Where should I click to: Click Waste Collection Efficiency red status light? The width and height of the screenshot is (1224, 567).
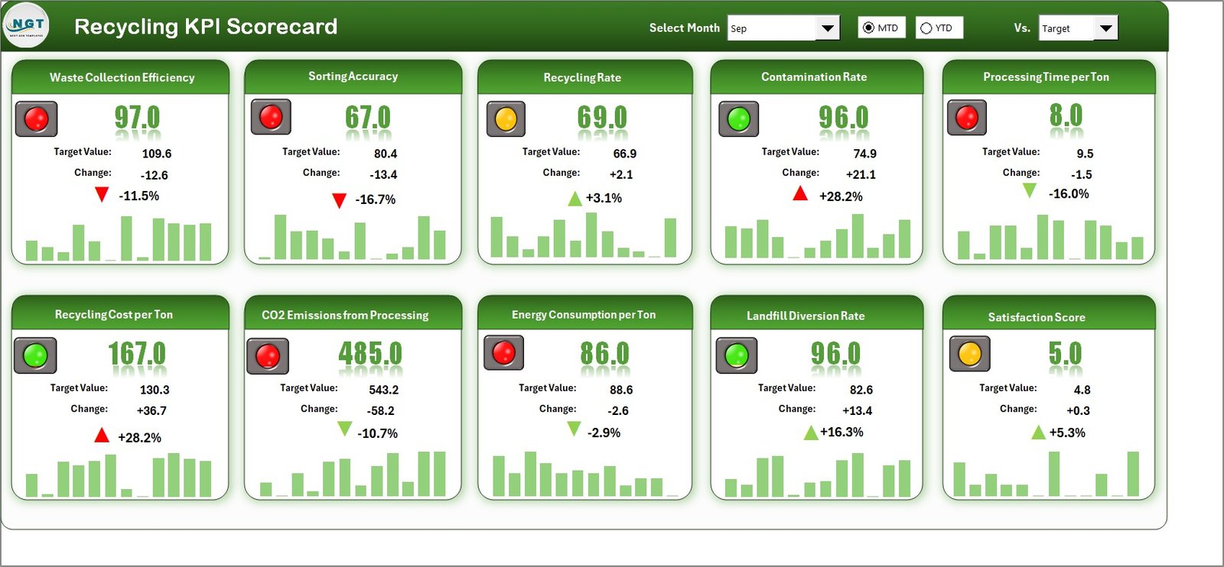pyautogui.click(x=36, y=119)
